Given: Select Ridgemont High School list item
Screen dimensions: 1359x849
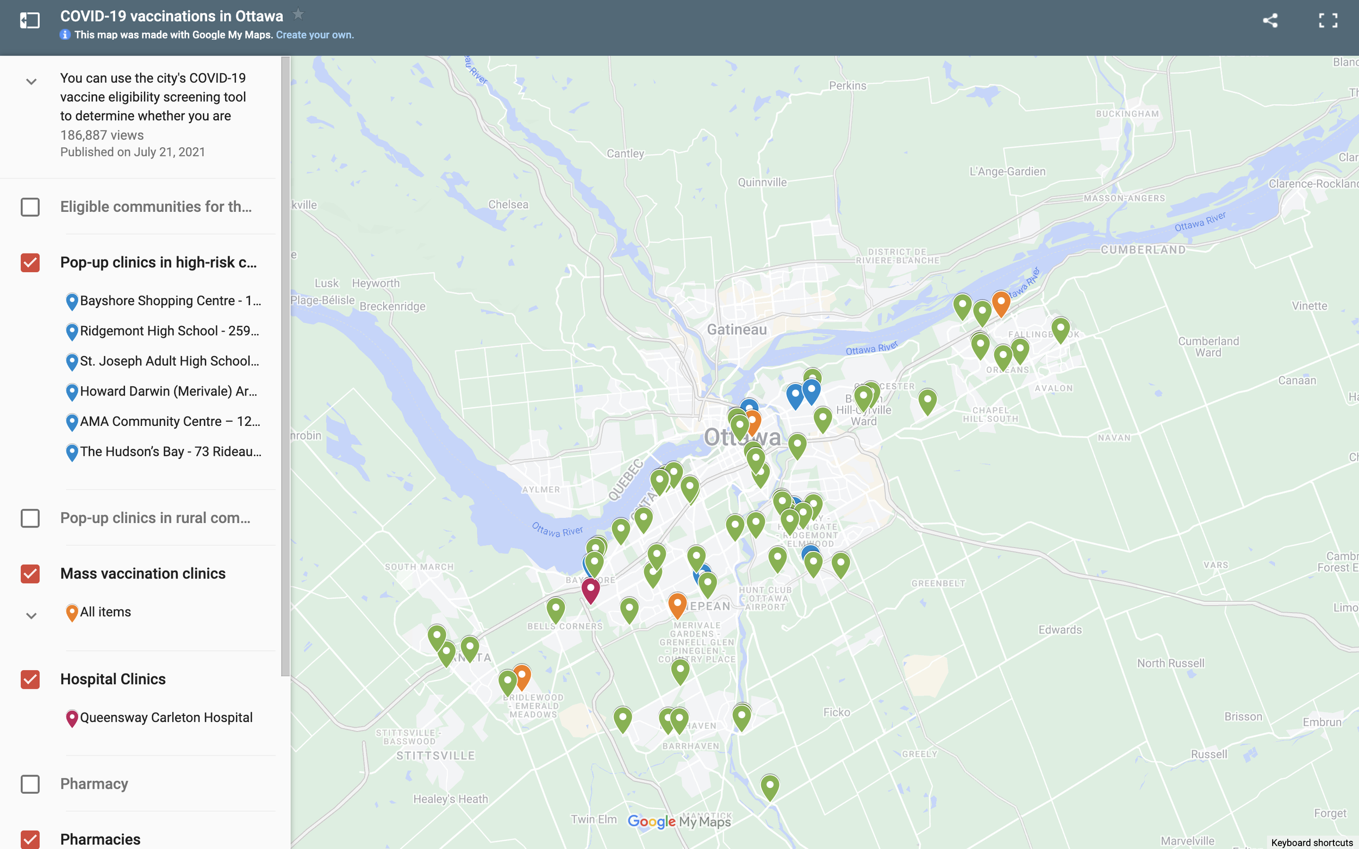Looking at the screenshot, I should point(169,331).
